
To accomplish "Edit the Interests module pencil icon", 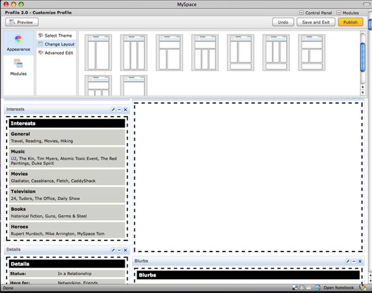I will click(x=113, y=110).
